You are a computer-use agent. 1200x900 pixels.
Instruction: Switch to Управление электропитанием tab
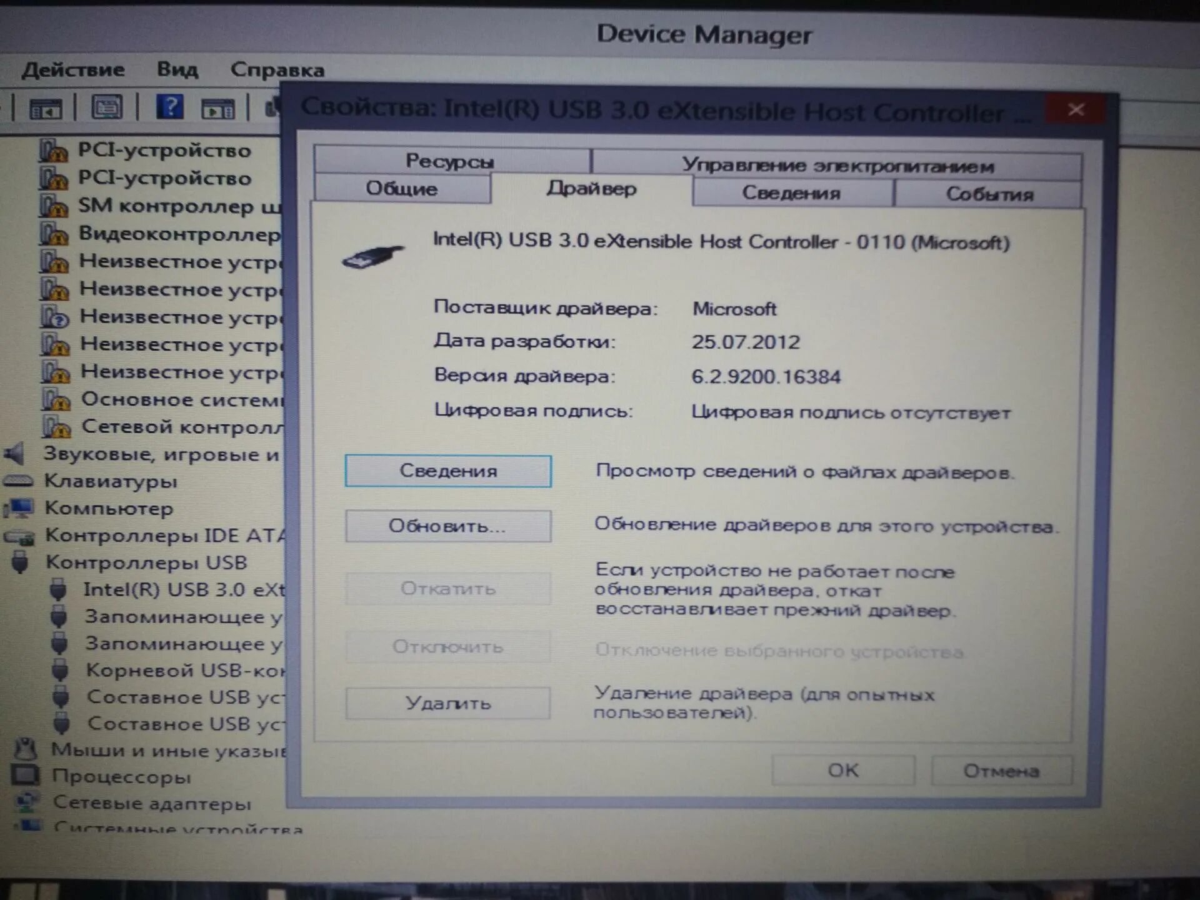point(837,166)
